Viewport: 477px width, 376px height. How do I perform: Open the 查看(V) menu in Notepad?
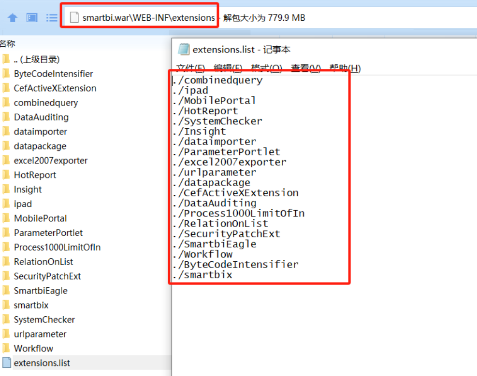click(x=306, y=68)
